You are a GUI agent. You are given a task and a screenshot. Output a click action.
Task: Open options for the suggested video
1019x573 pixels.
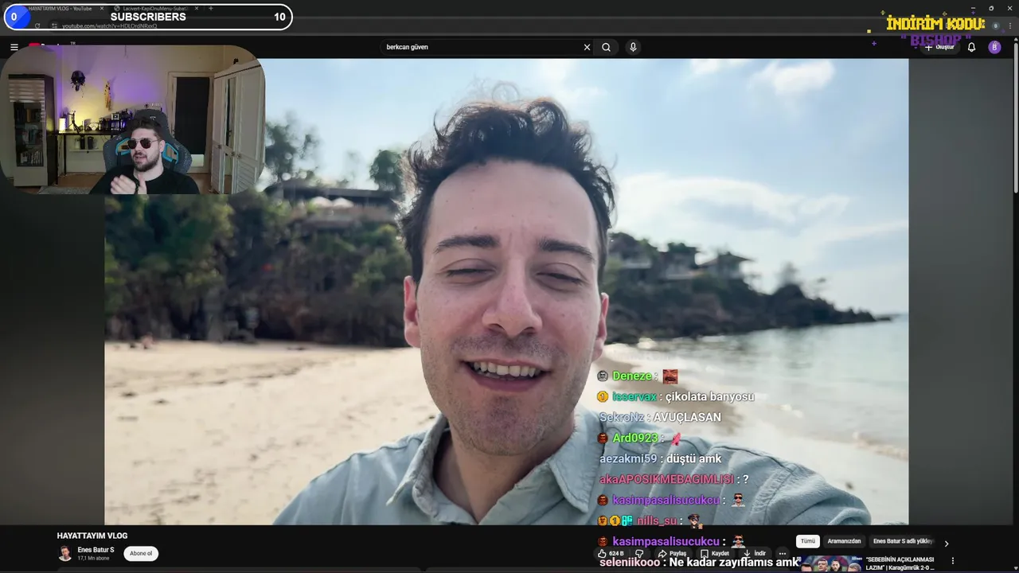pos(953,560)
